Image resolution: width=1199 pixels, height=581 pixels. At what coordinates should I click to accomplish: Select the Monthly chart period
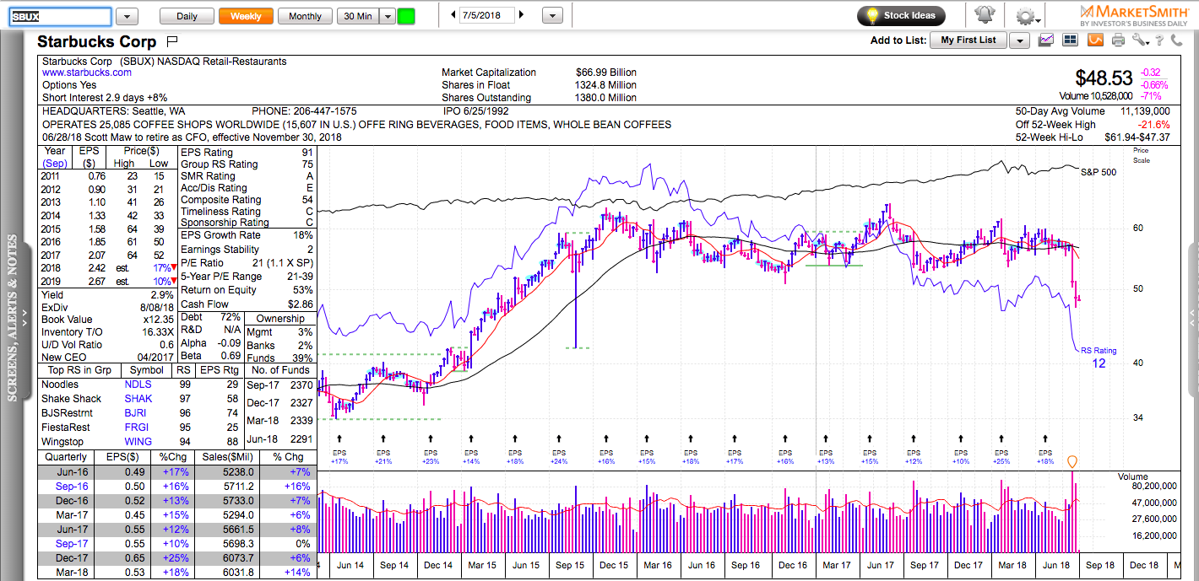pyautogui.click(x=305, y=16)
